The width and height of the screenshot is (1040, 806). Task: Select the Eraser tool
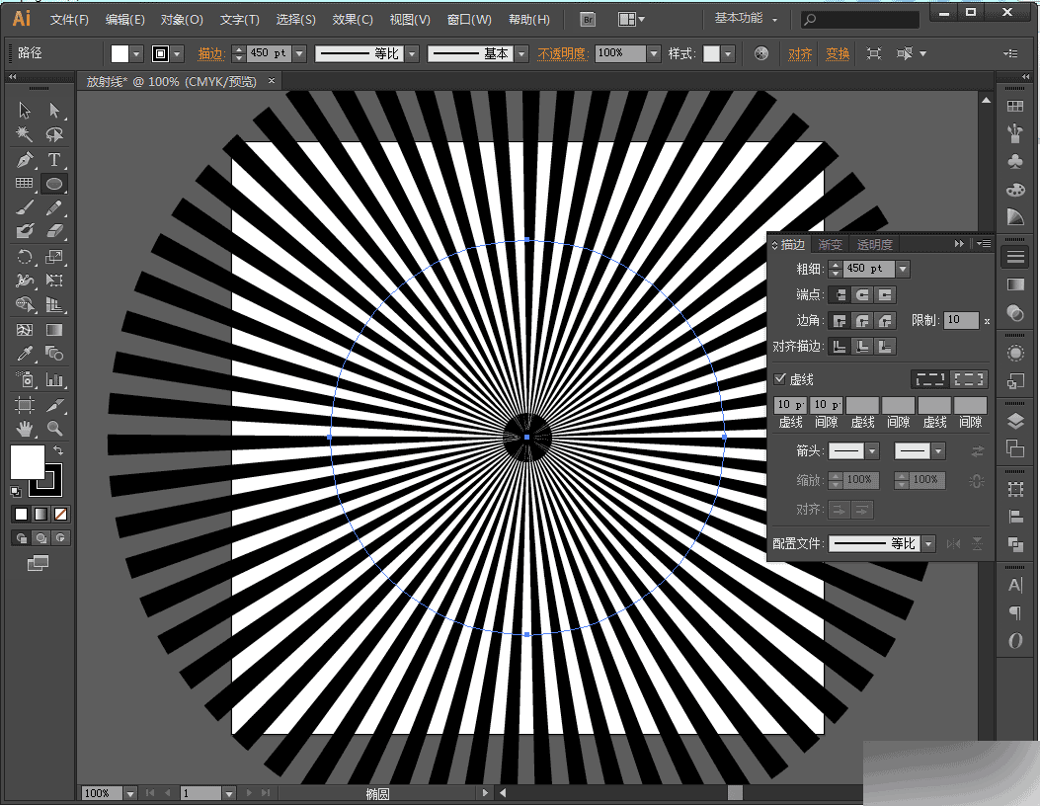54,231
